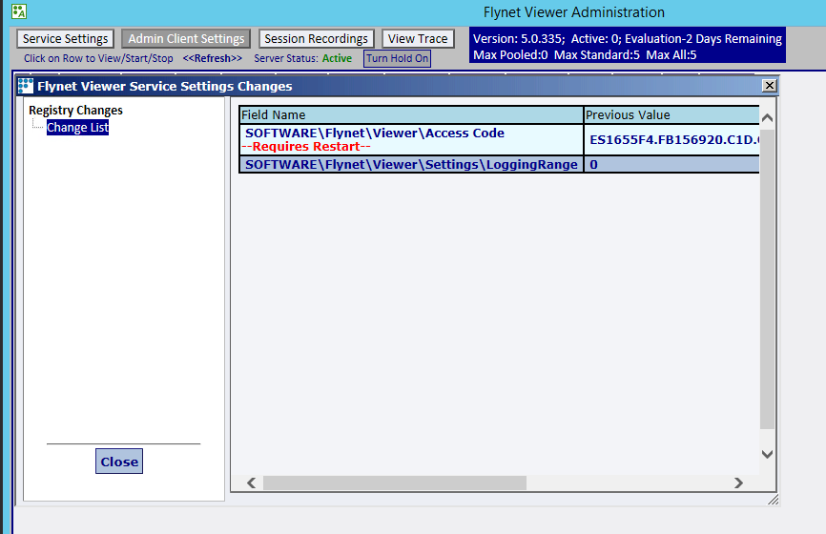Click the vertical scrollbar down arrow
Image resolution: width=826 pixels, height=534 pixels.
click(768, 455)
